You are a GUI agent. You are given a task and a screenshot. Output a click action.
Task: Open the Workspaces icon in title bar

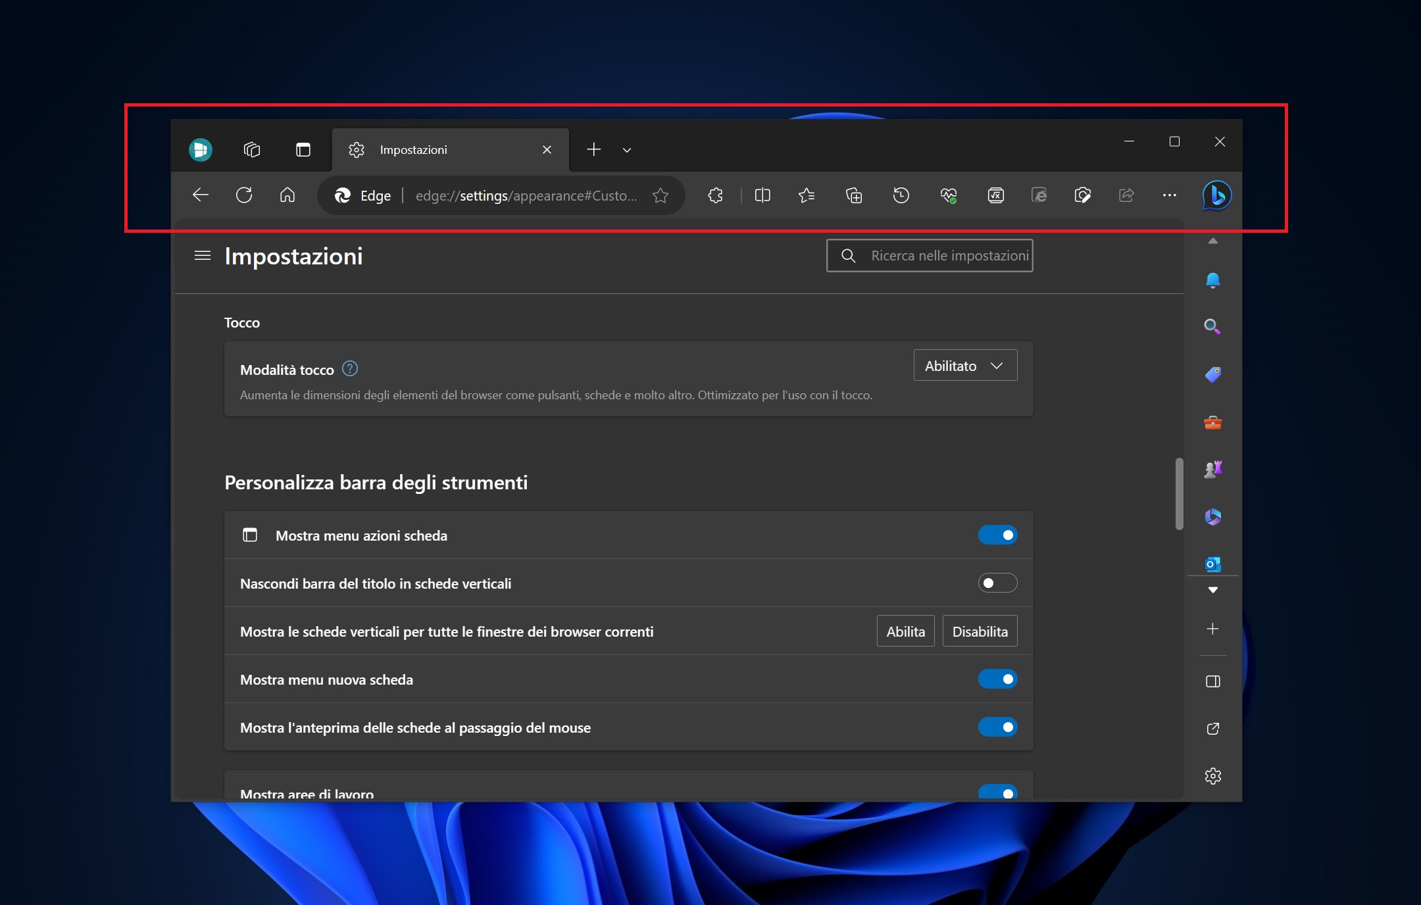(251, 150)
